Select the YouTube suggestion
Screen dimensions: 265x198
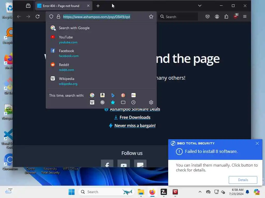coord(101,39)
